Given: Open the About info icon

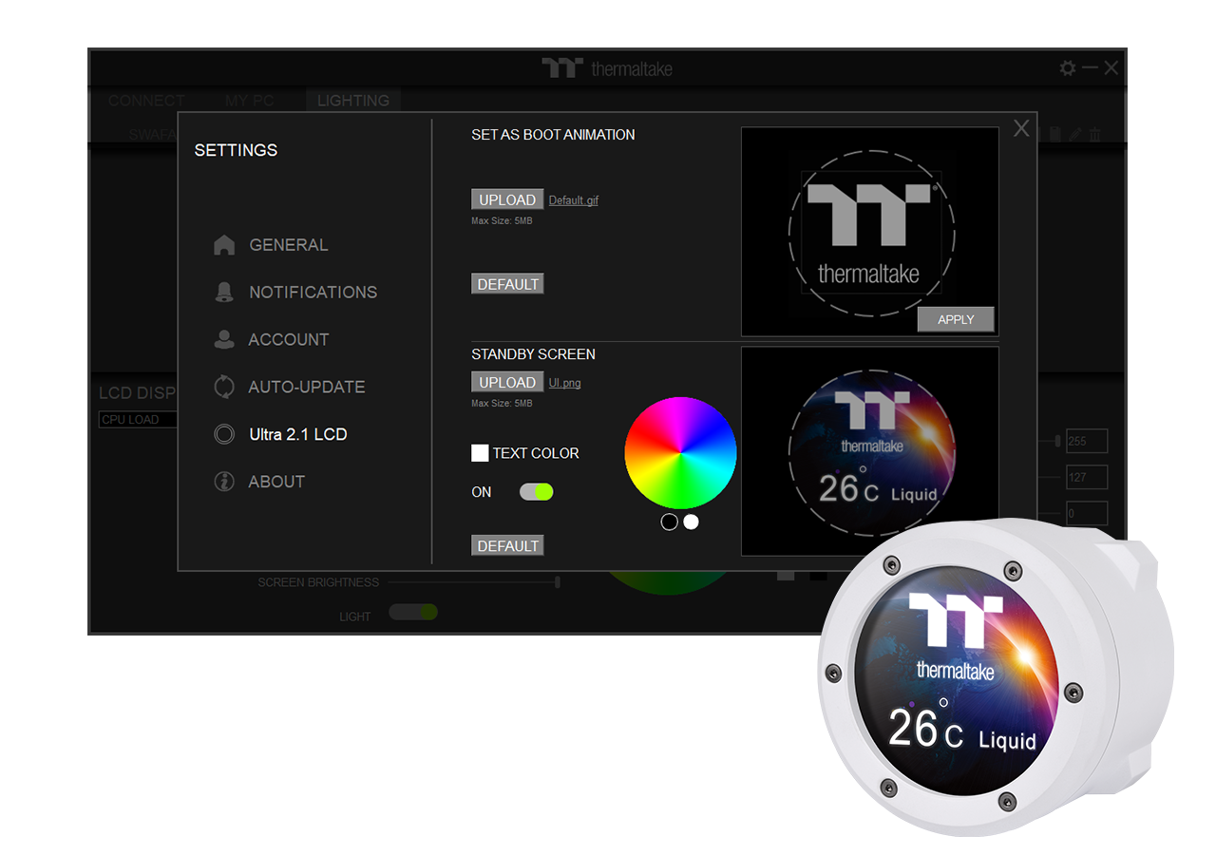Looking at the screenshot, I should coord(224,482).
